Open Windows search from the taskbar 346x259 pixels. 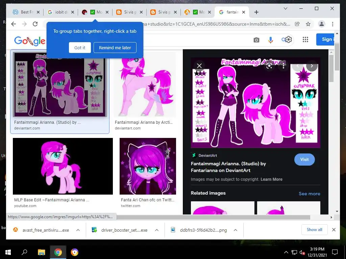(24, 252)
